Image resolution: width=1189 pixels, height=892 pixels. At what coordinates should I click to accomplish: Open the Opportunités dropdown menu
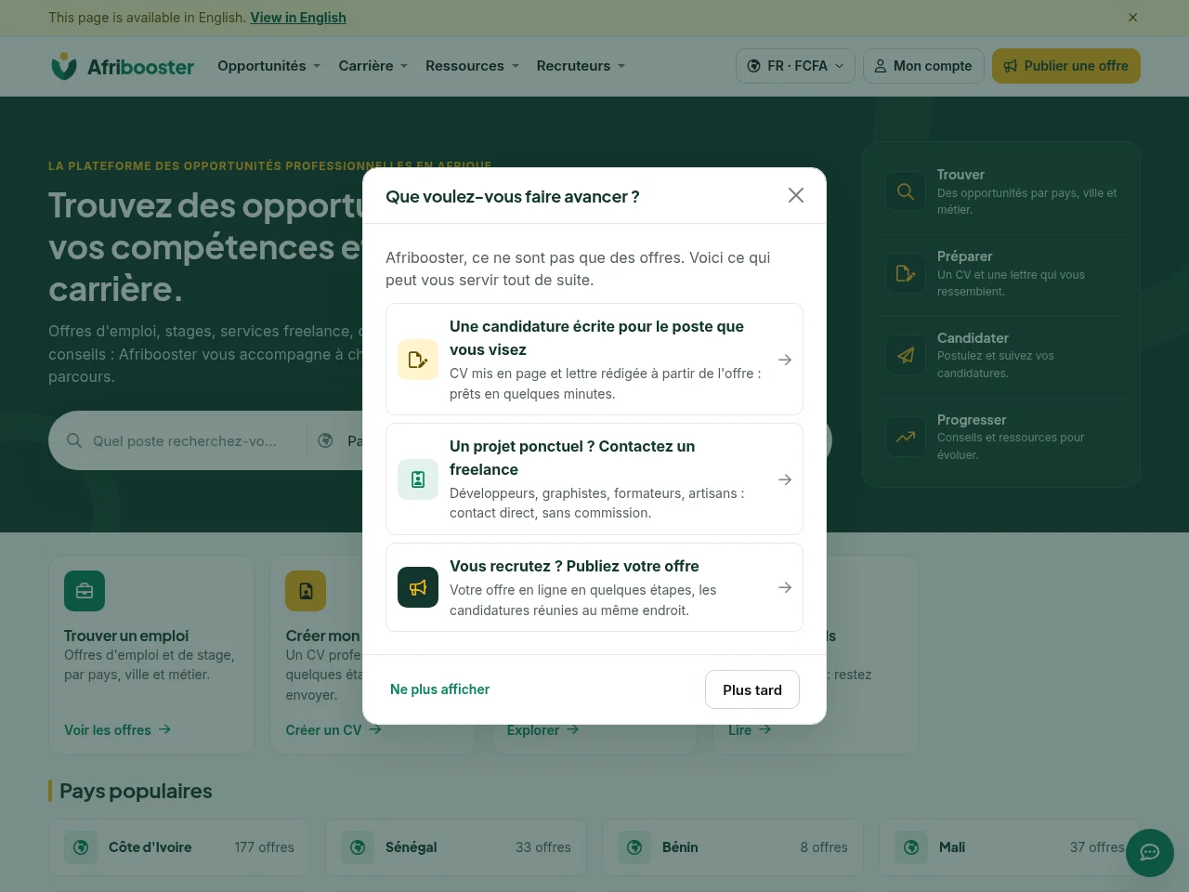pyautogui.click(x=269, y=66)
